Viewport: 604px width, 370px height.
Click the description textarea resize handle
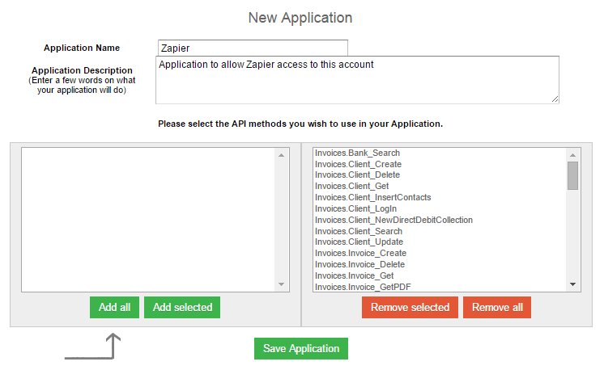click(555, 99)
